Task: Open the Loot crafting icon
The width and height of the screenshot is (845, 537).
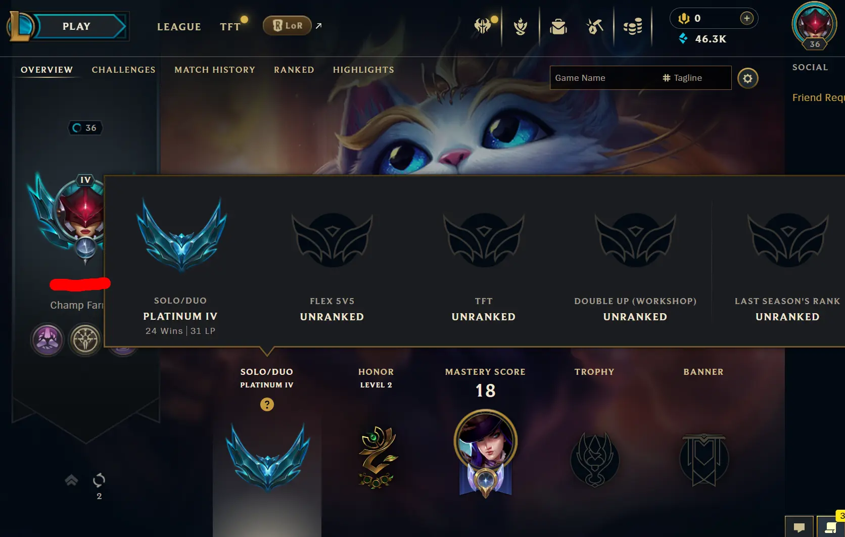Action: click(x=595, y=26)
